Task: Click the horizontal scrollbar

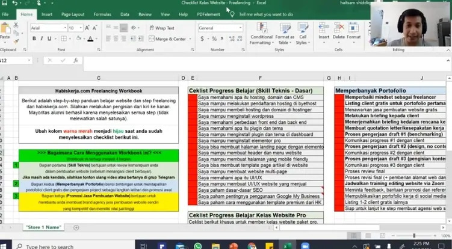Action: pos(329,228)
